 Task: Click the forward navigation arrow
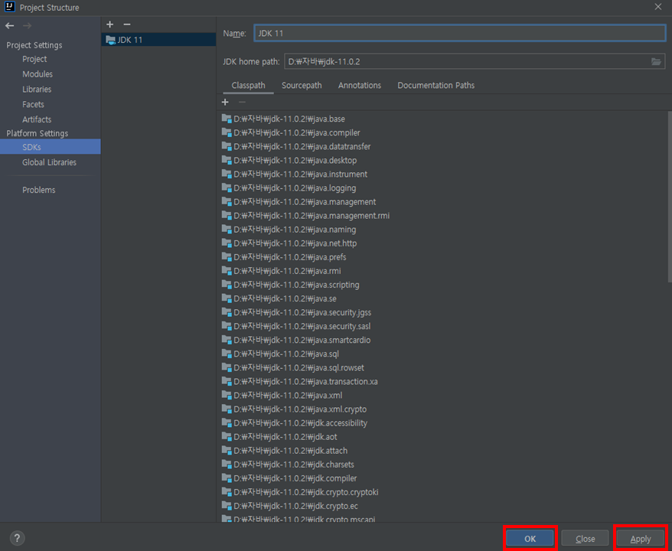tap(27, 26)
